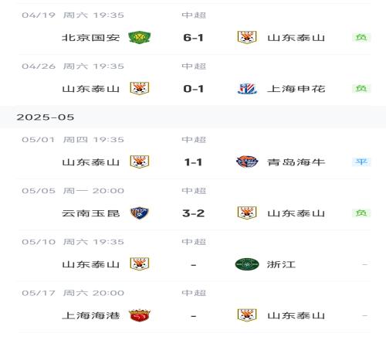Open the 0-1 match against Shanghai Shenhua
Screen dimensions: 386x340
(x=194, y=89)
